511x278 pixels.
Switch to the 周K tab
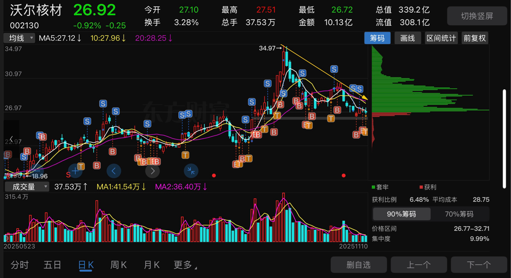pos(119,265)
